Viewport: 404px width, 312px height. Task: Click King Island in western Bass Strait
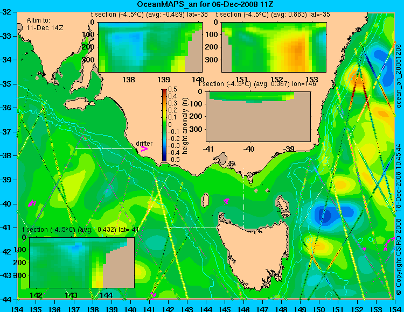pos(205,200)
